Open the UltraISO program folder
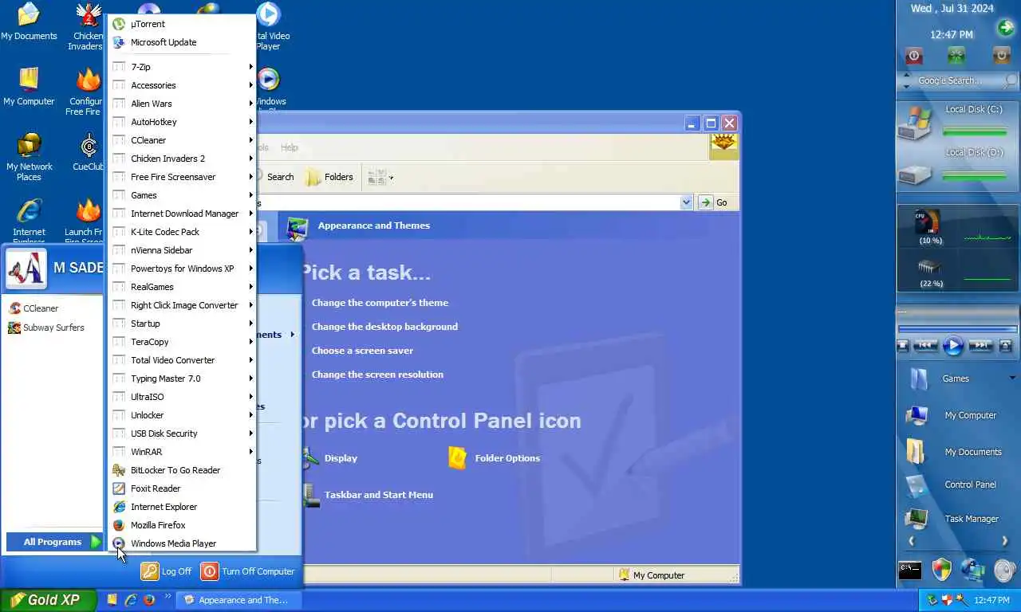The image size is (1021, 612). pos(182,397)
